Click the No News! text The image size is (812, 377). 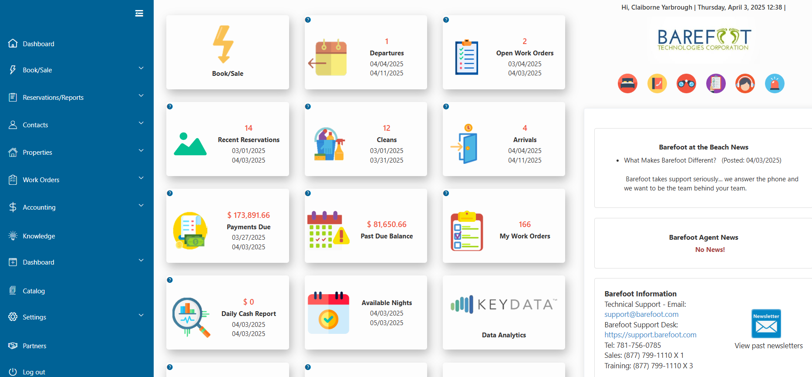pyautogui.click(x=710, y=250)
